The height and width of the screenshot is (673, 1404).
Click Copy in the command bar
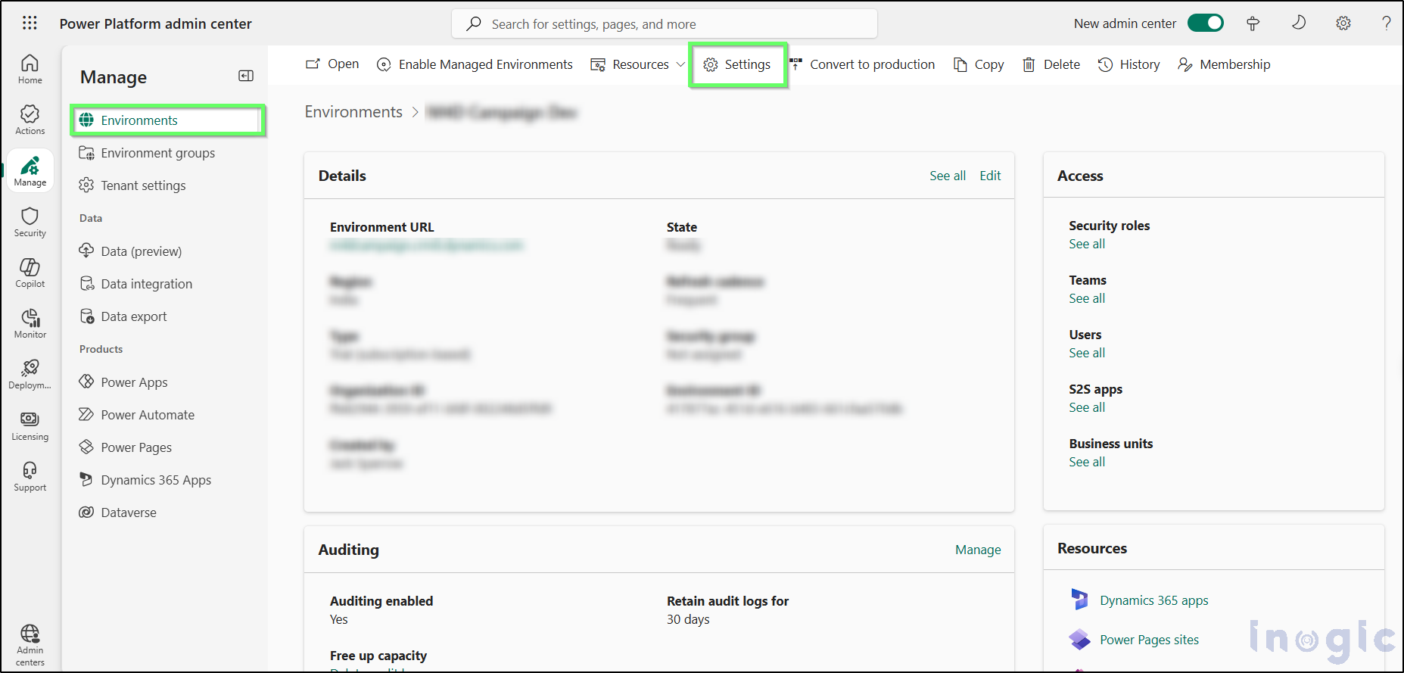(x=979, y=64)
